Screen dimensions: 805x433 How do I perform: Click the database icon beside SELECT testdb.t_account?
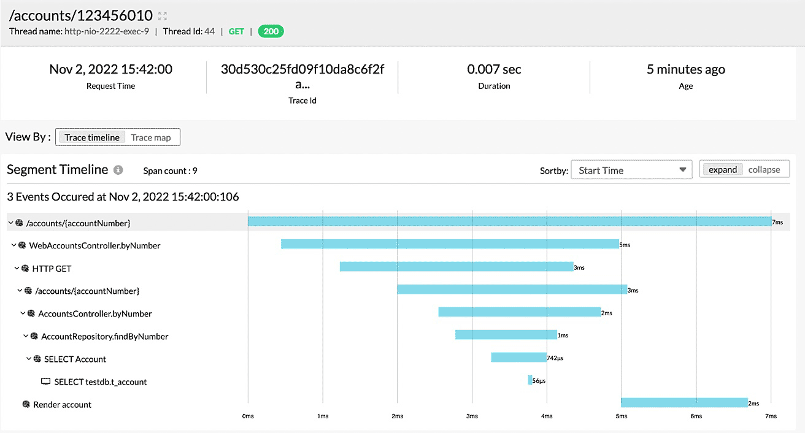point(45,381)
